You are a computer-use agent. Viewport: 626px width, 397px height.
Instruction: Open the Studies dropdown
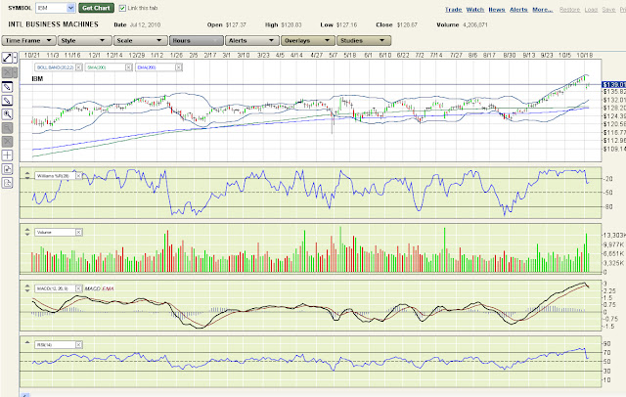(364, 41)
